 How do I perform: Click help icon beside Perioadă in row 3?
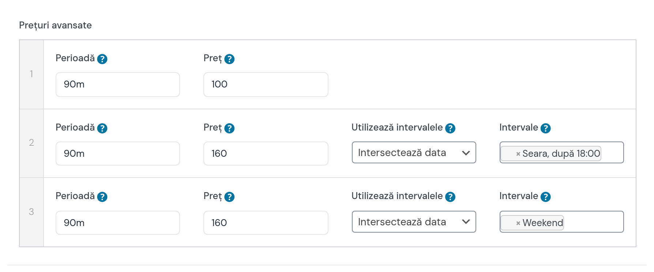pyautogui.click(x=102, y=197)
